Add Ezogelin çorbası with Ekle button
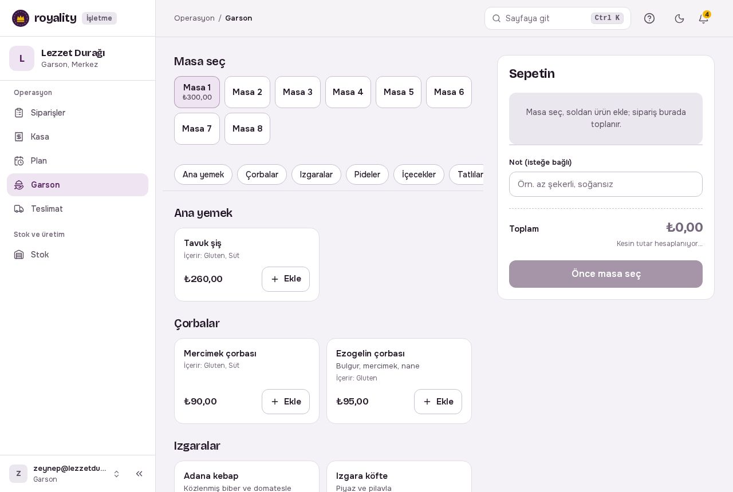Image resolution: width=733 pixels, height=492 pixels. pos(438,402)
